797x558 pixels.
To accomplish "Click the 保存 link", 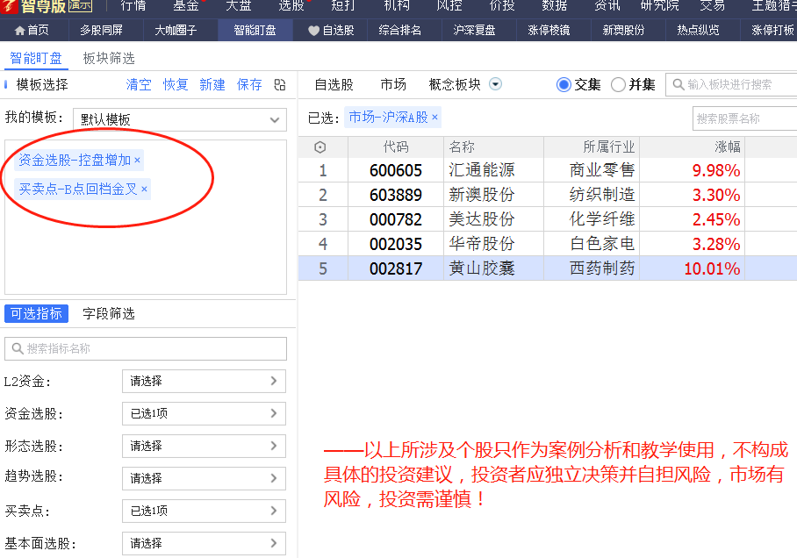I will (x=249, y=84).
